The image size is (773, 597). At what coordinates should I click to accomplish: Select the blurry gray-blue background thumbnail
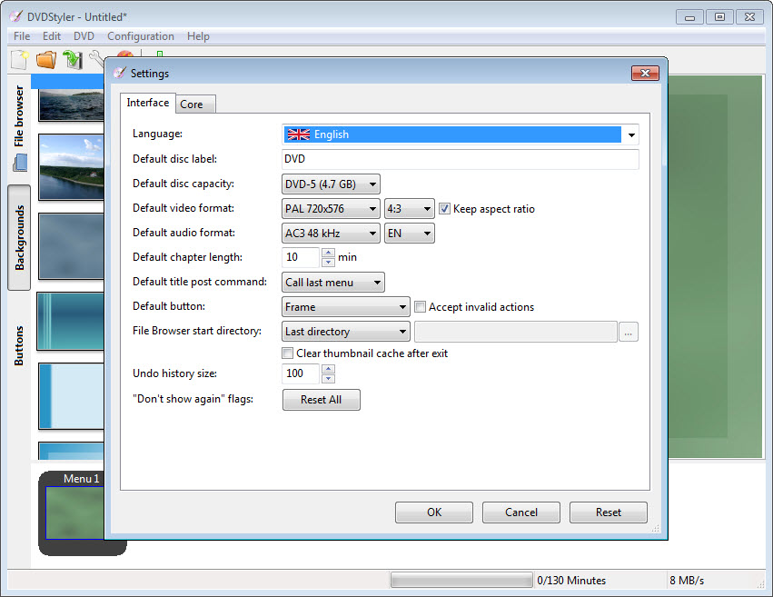click(x=72, y=246)
